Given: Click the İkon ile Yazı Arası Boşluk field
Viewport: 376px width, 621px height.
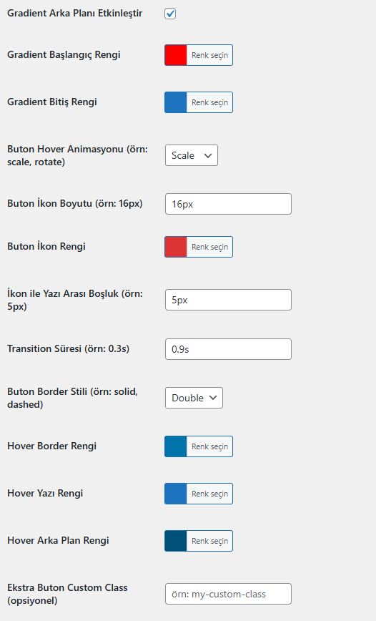Looking at the screenshot, I should (x=228, y=300).
